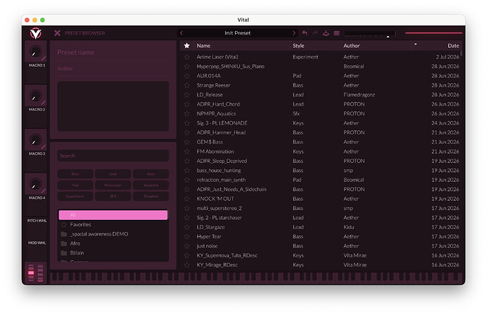This screenshot has height=313, width=487.
Task: Click the preset comments text box
Action: point(113,106)
